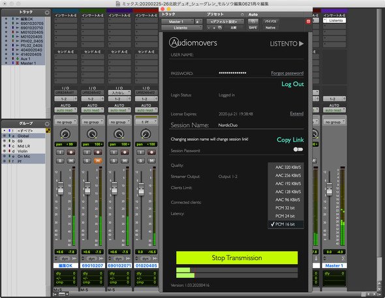Open the トラック list dropdown menu
The image size is (385, 298).
click(x=47, y=12)
